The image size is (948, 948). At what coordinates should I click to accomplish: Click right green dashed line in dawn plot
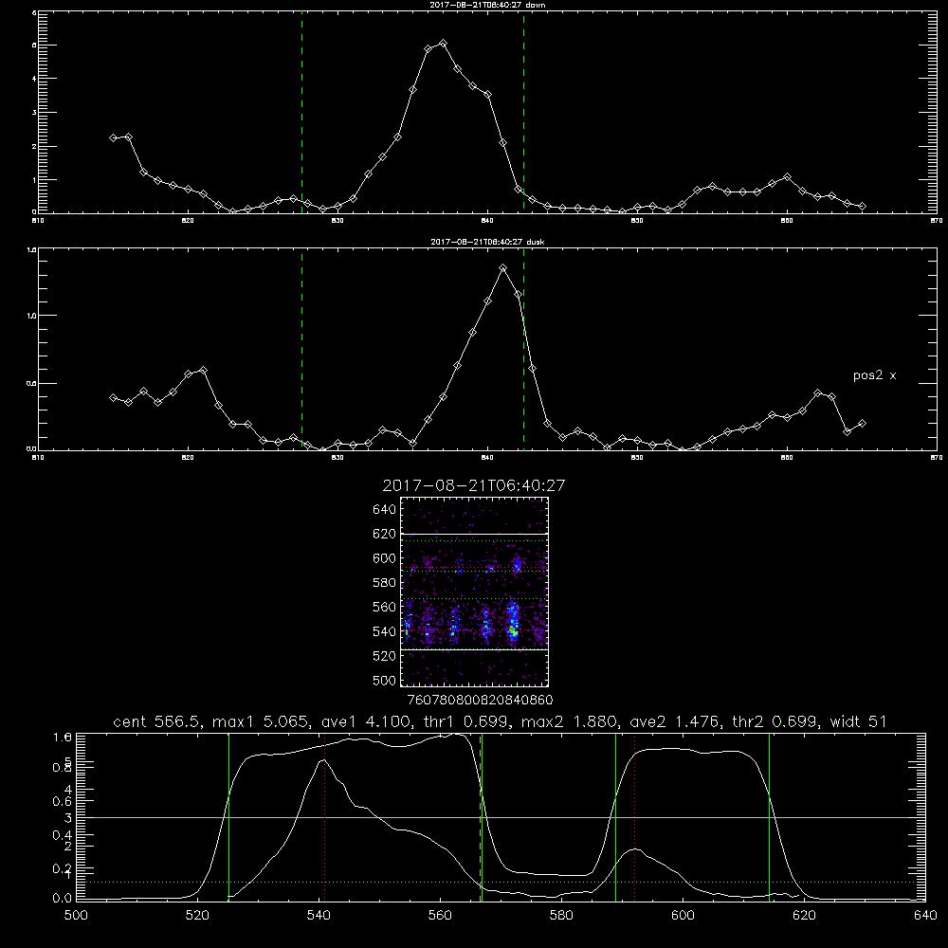click(523, 112)
